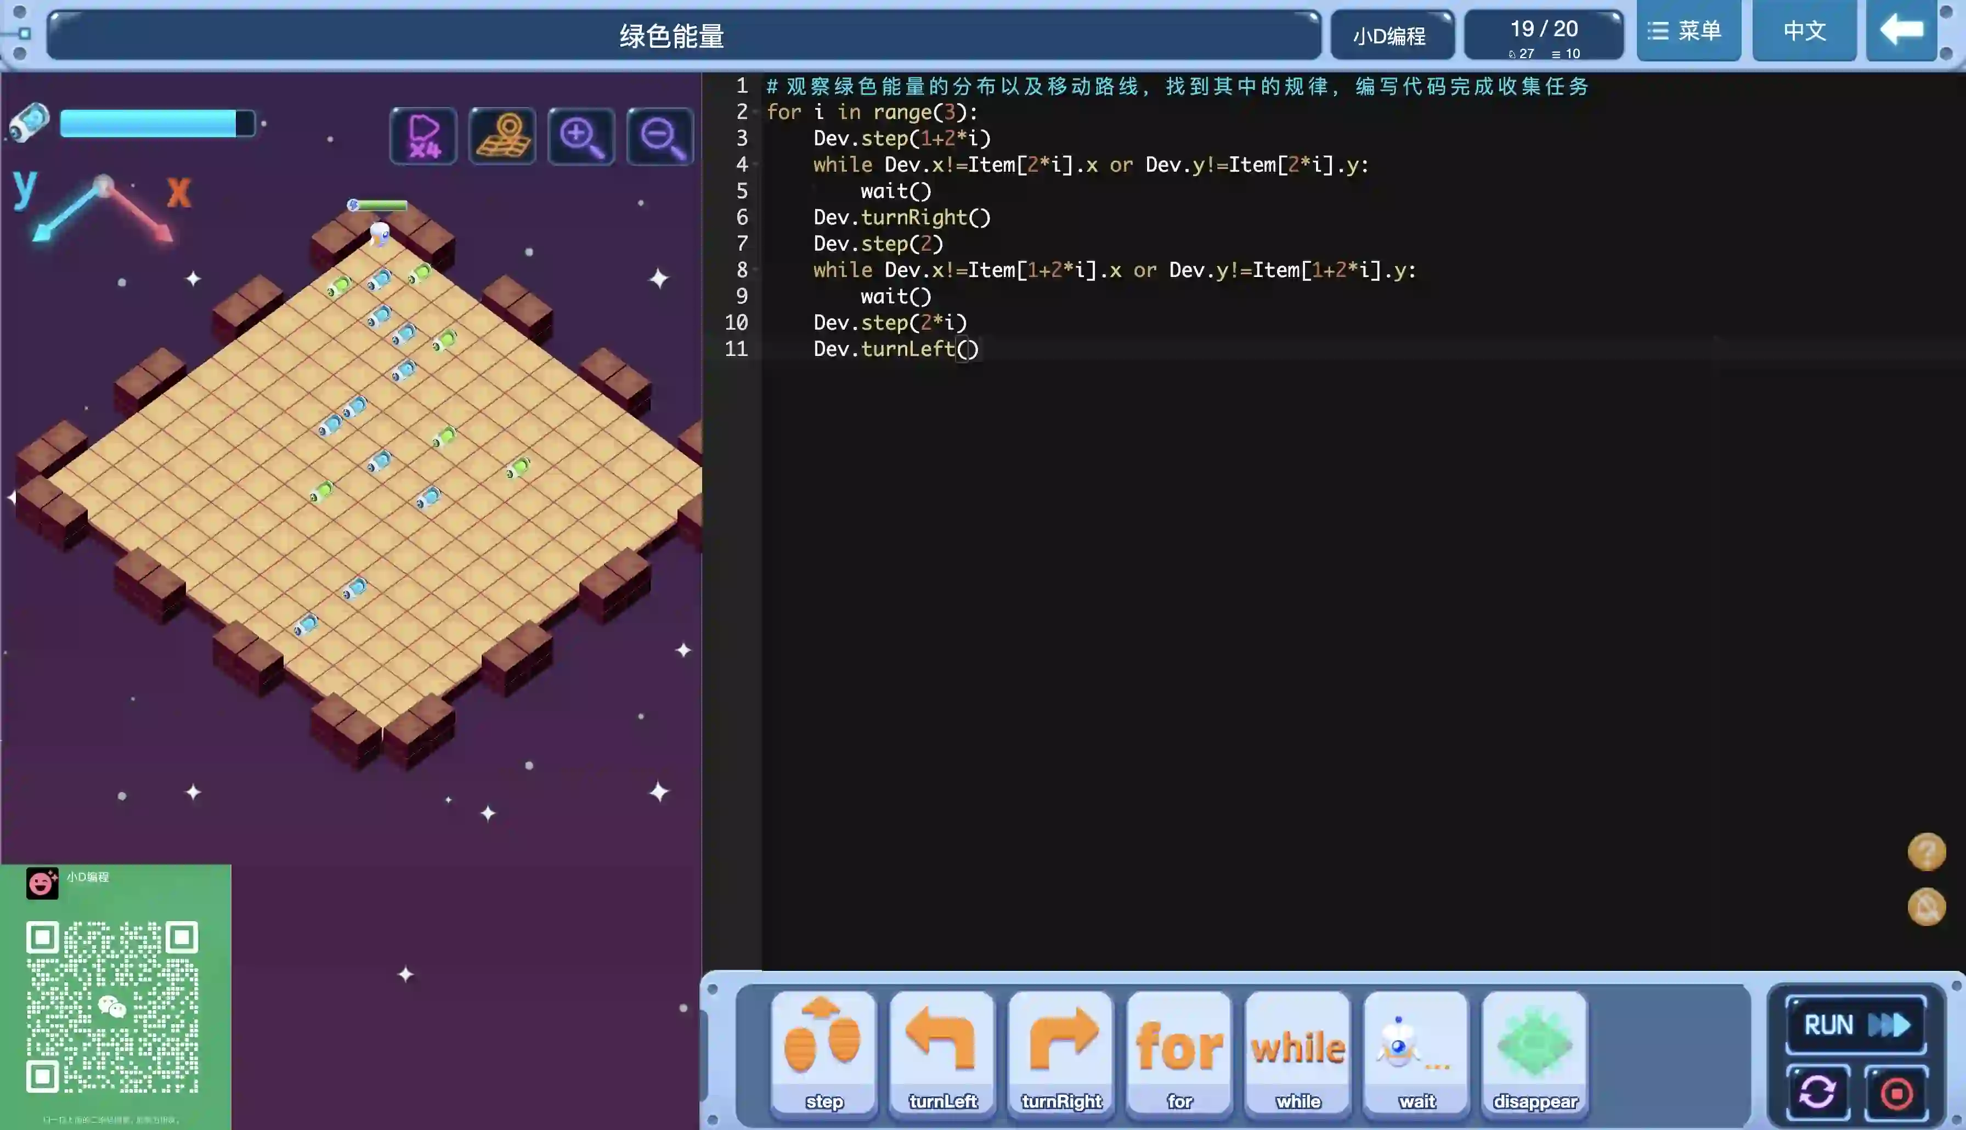Go back with the left arrow button
Image resolution: width=1966 pixels, height=1130 pixels.
click(x=1901, y=31)
